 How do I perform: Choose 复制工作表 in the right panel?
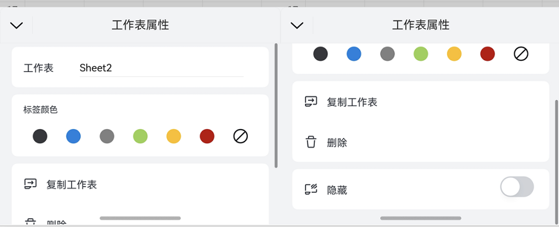(x=352, y=102)
